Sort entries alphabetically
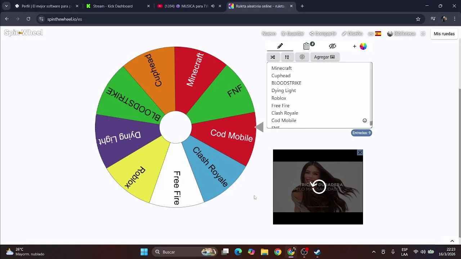This screenshot has height=259, width=461. (287, 57)
